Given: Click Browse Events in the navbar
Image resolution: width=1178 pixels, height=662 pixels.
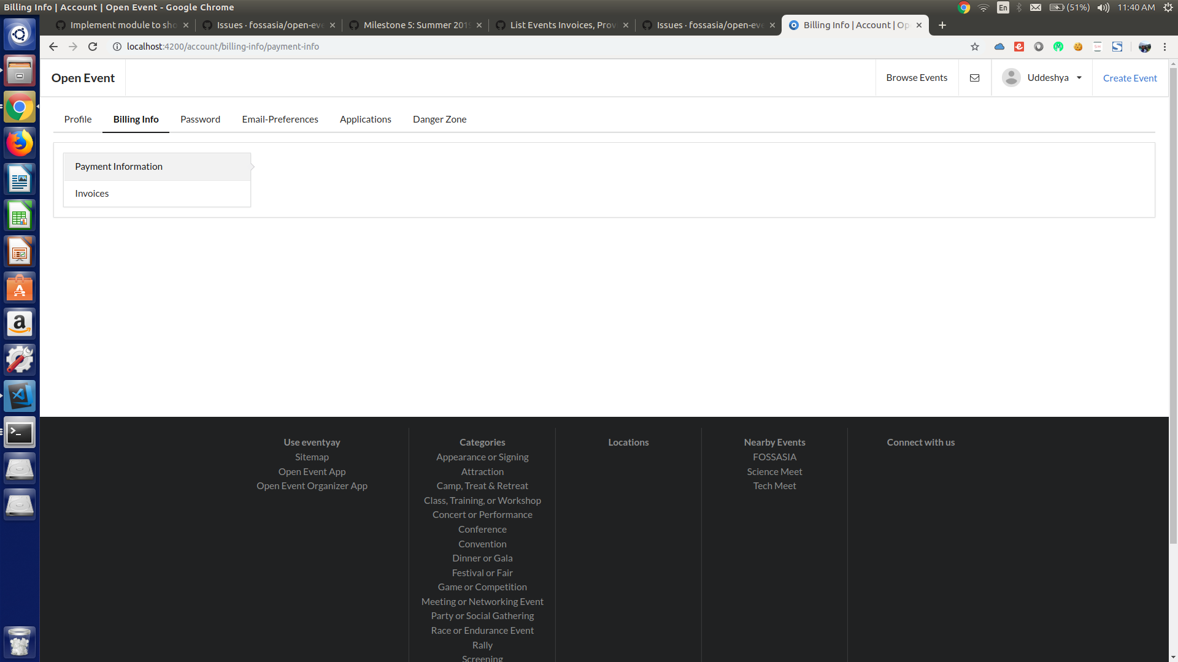Looking at the screenshot, I should [917, 78].
